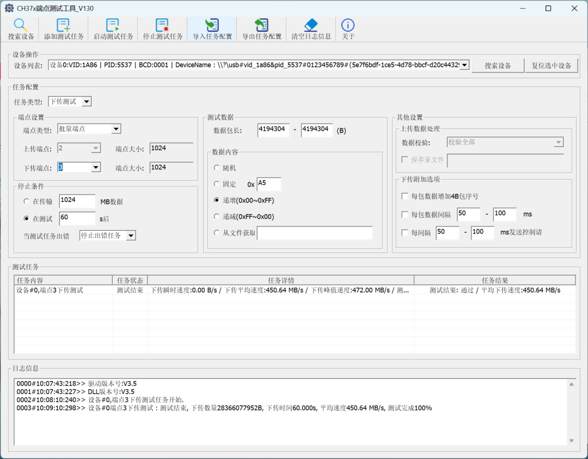Click the CH37x app icon in the title bar
This screenshot has height=459, width=588.
pos(9,8)
